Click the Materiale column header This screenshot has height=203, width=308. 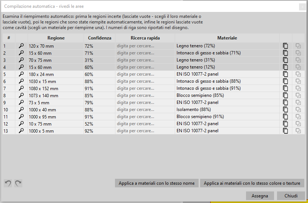[x=227, y=38]
